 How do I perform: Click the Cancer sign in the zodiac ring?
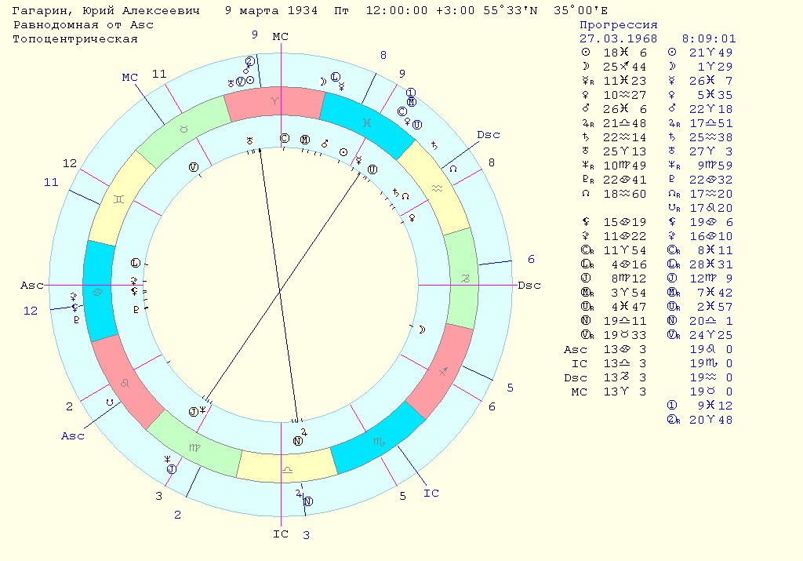96,292
